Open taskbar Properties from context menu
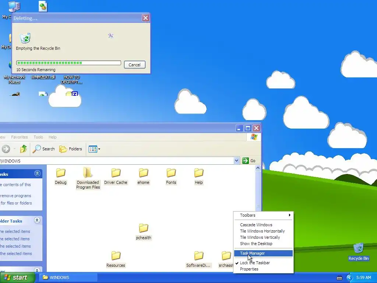Viewport: 377px width, 283px height. (263, 269)
